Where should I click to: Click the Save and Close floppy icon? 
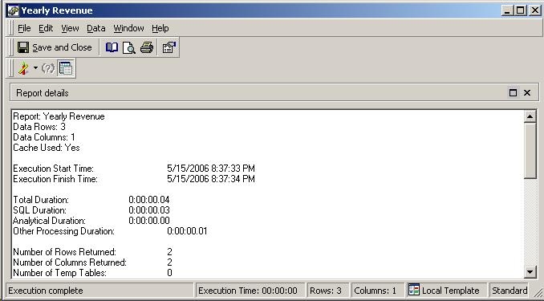(x=23, y=47)
